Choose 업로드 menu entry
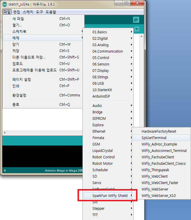The height and width of the screenshot is (220, 191). [43, 64]
